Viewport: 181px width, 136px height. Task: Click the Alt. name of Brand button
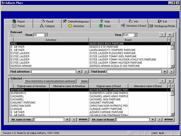(x=103, y=119)
